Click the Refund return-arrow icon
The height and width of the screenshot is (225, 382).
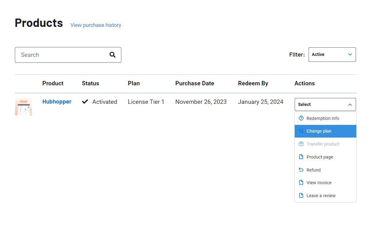[x=301, y=170]
